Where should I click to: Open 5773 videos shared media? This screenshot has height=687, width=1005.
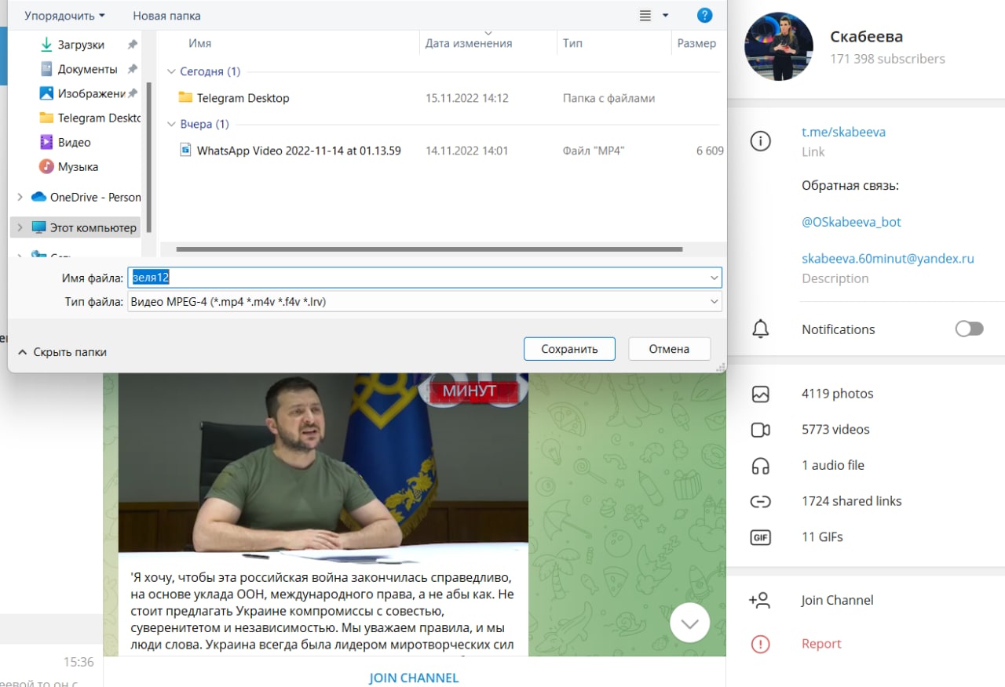click(835, 430)
